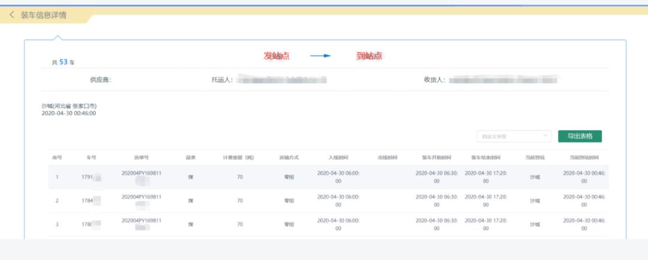Click row 1 入线时间 2020-04-30 06:00:00
This screenshot has width=648, height=260.
[x=338, y=177]
